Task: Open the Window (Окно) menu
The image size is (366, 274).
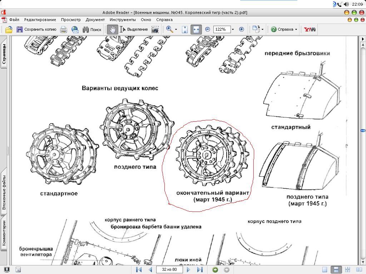Action: (x=146, y=20)
